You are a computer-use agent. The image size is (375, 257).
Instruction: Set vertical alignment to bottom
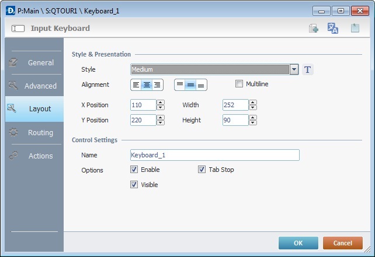click(201, 85)
